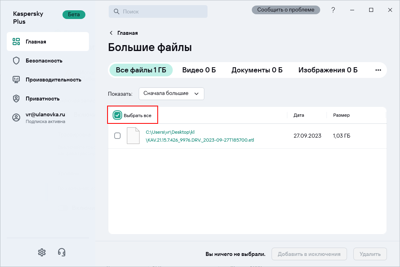
Task: Click the help question mark icon
Action: 333,10
